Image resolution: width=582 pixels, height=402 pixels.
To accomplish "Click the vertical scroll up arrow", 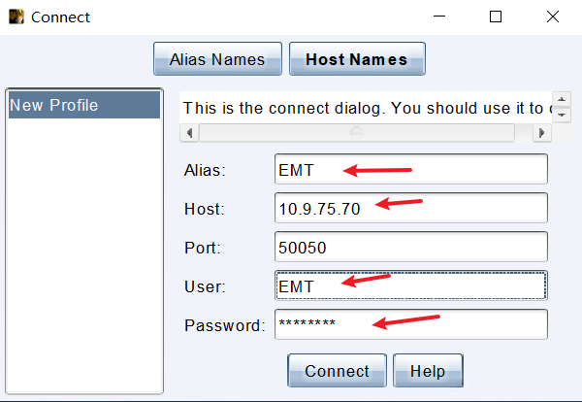I will point(563,102).
